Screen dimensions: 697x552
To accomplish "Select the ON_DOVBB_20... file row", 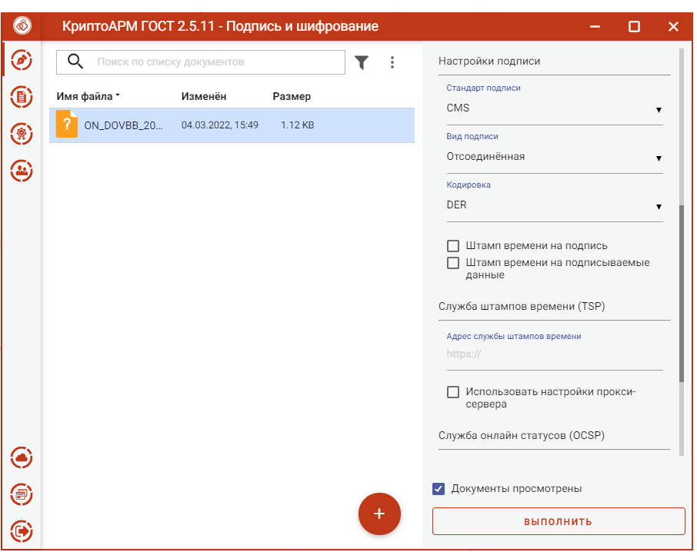I will coord(232,125).
